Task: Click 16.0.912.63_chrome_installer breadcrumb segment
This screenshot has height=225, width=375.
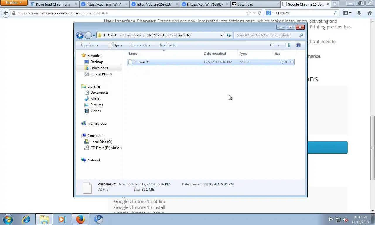Action: point(169,35)
